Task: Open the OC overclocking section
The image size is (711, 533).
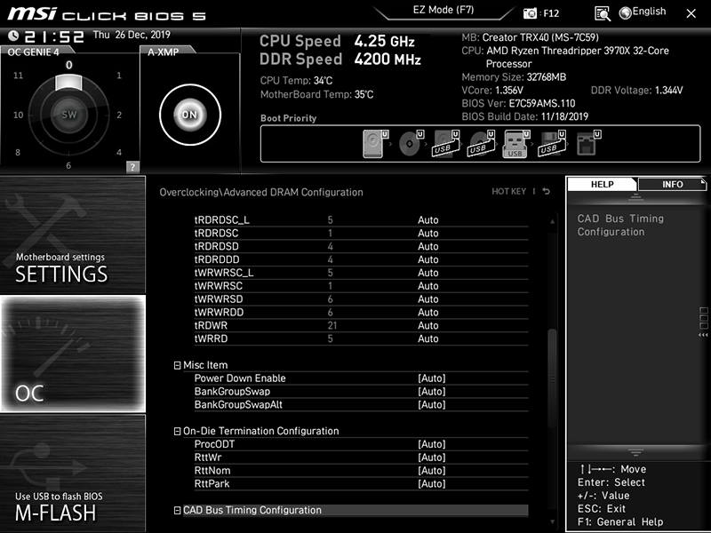Action: tap(73, 354)
